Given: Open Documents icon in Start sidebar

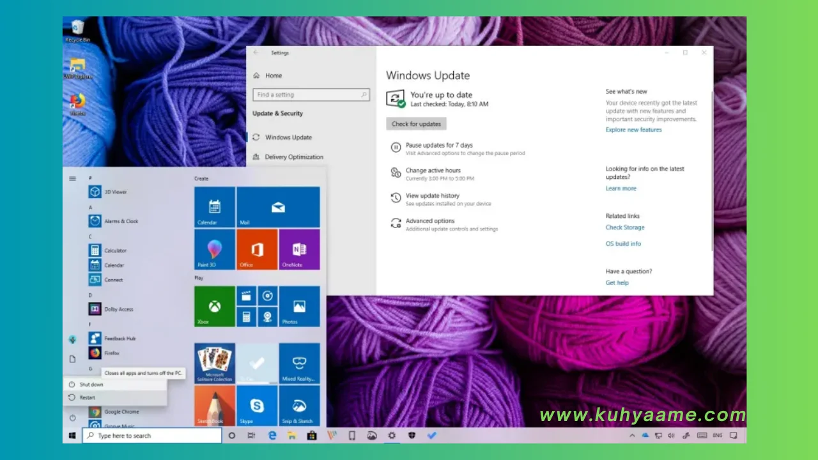Looking at the screenshot, I should pos(72,359).
